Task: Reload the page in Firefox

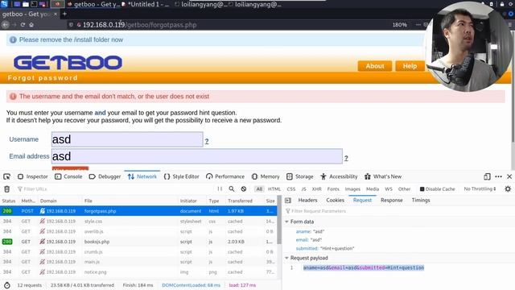Action: tap(23, 25)
